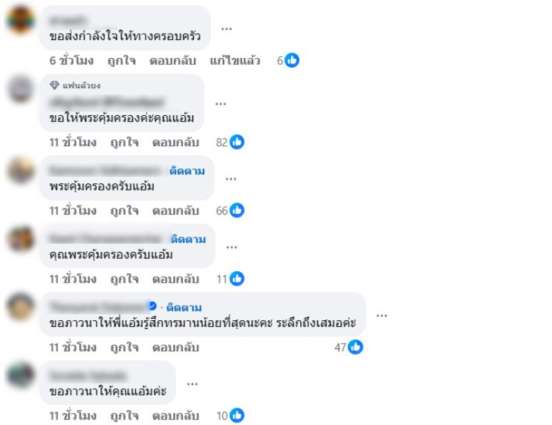Click ติดตาม on 'พระคุ้มครองครับแอ้ม' comment
This screenshot has width=552, height=425.
pos(187,171)
